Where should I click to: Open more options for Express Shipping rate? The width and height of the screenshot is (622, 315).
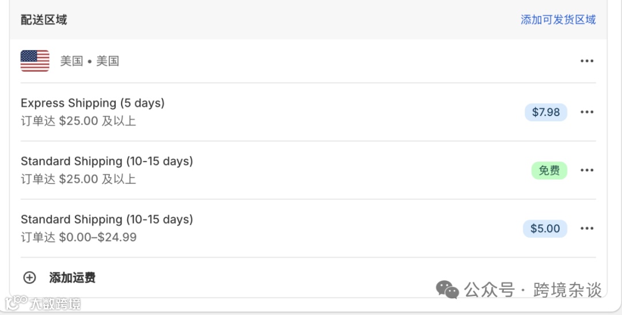pyautogui.click(x=587, y=112)
